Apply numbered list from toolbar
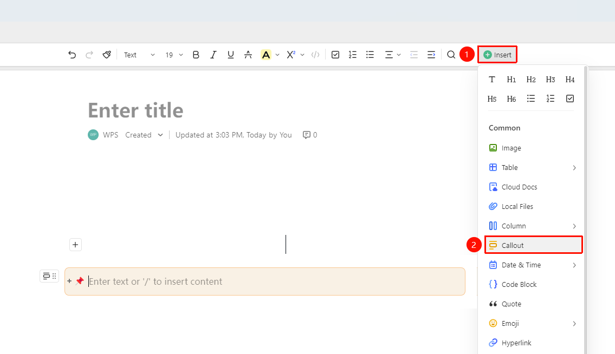 [353, 55]
